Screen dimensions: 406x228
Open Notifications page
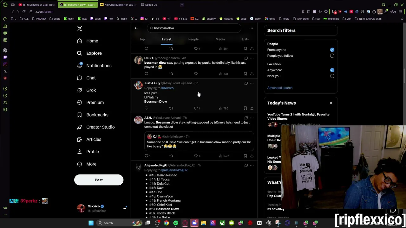pos(94,66)
